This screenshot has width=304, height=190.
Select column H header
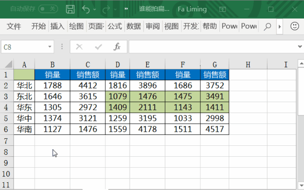tap(248, 65)
